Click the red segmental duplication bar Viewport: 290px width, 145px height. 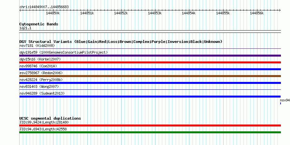[150, 125]
